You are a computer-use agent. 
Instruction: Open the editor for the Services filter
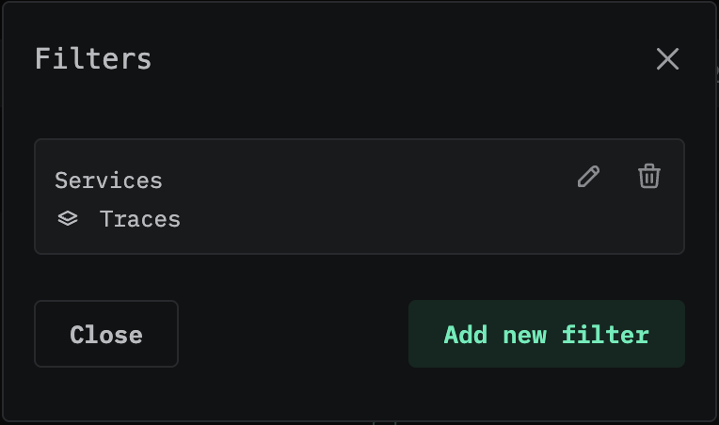(588, 177)
